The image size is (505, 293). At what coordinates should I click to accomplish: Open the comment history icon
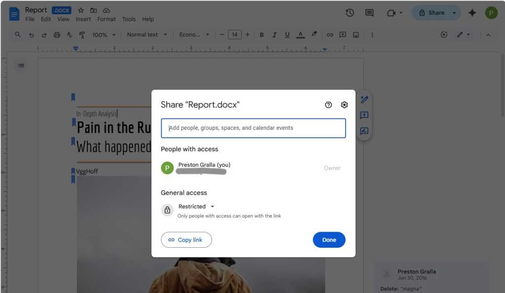click(x=369, y=13)
